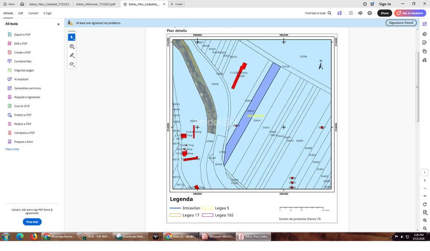Close the All tools panel
This screenshot has width=430, height=251.
click(58, 24)
